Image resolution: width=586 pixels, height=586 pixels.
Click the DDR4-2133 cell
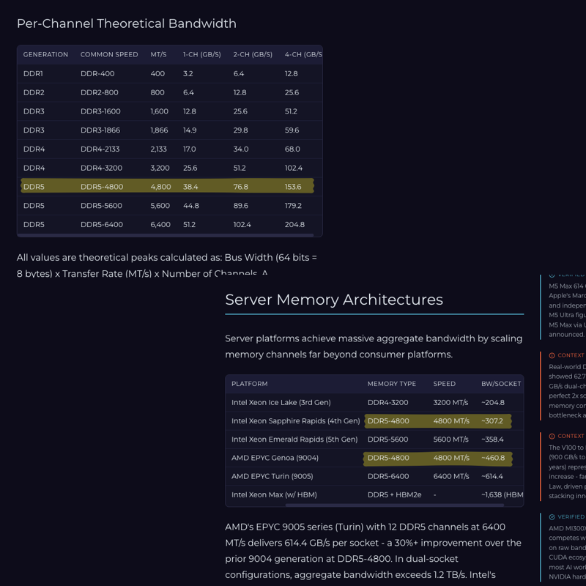click(x=100, y=149)
